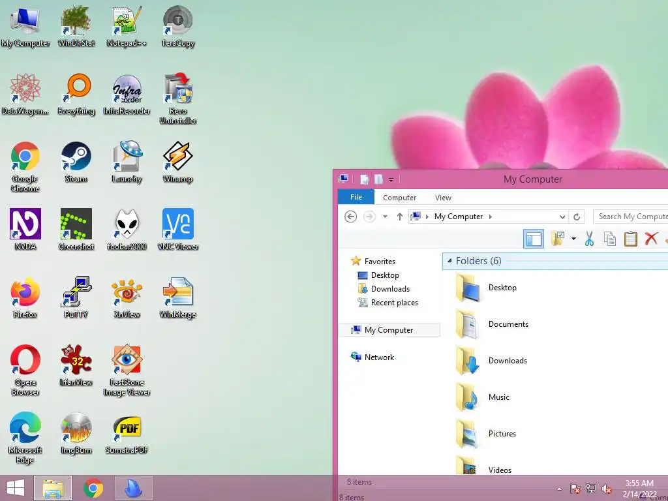Open the View ribbon tab
Image resolution: width=668 pixels, height=501 pixels.
pyautogui.click(x=443, y=198)
